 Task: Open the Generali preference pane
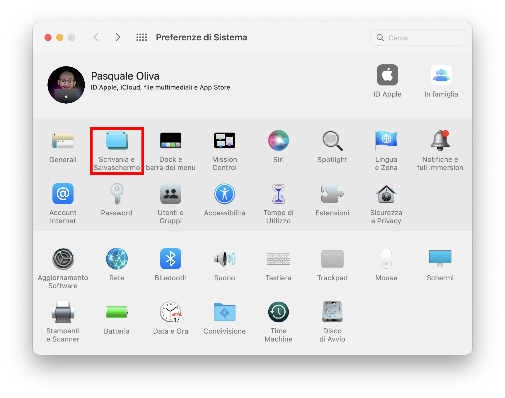[x=63, y=141]
